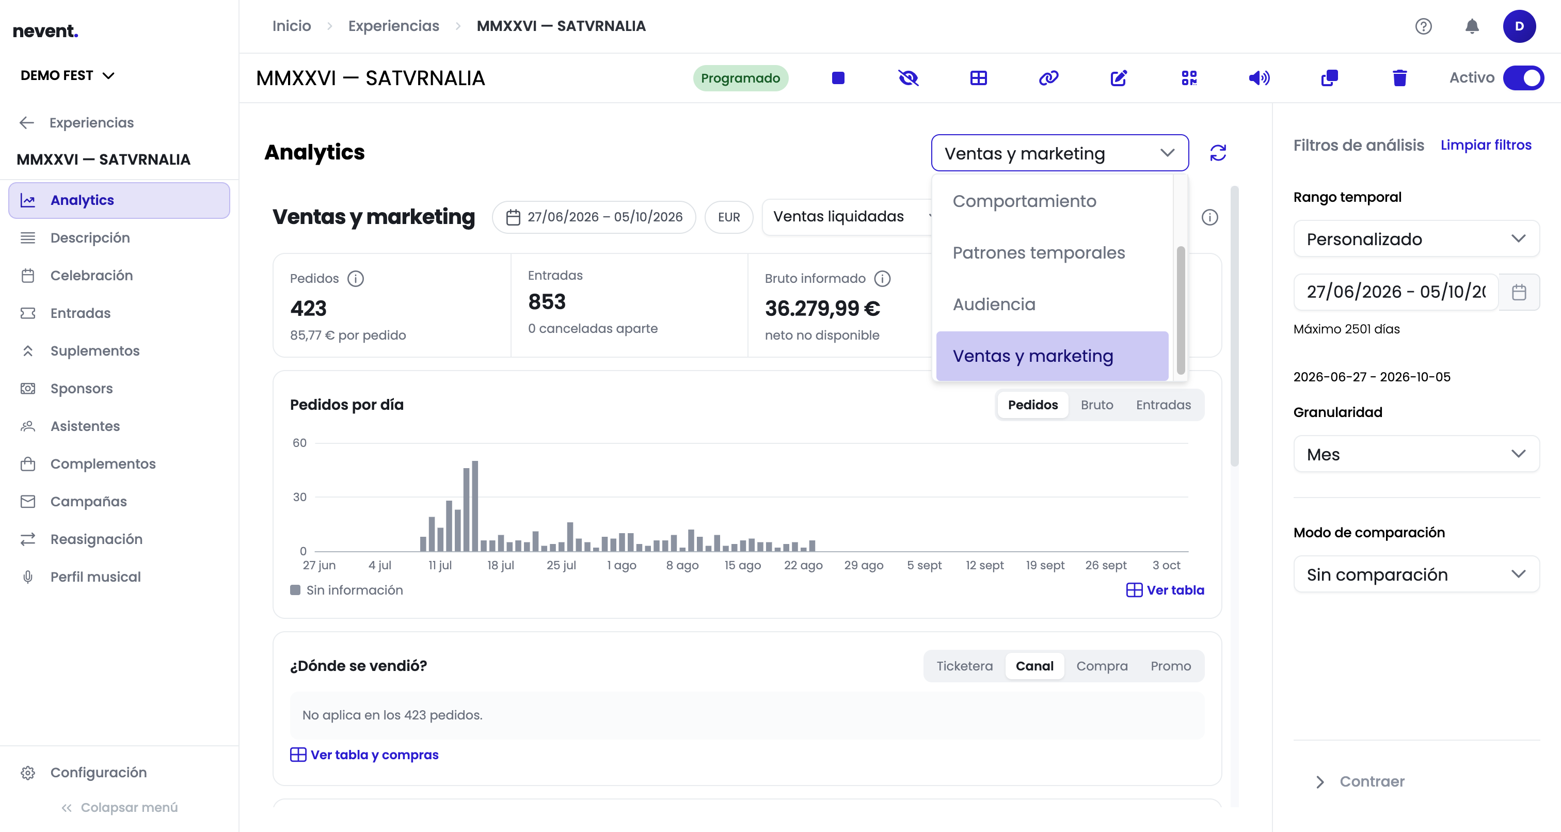Open the Ventas liquidadas dropdown
Image resolution: width=1561 pixels, height=832 pixels.
tap(848, 216)
